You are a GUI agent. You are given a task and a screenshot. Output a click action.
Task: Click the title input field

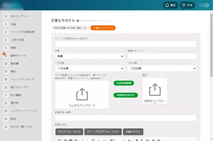tap(126, 44)
